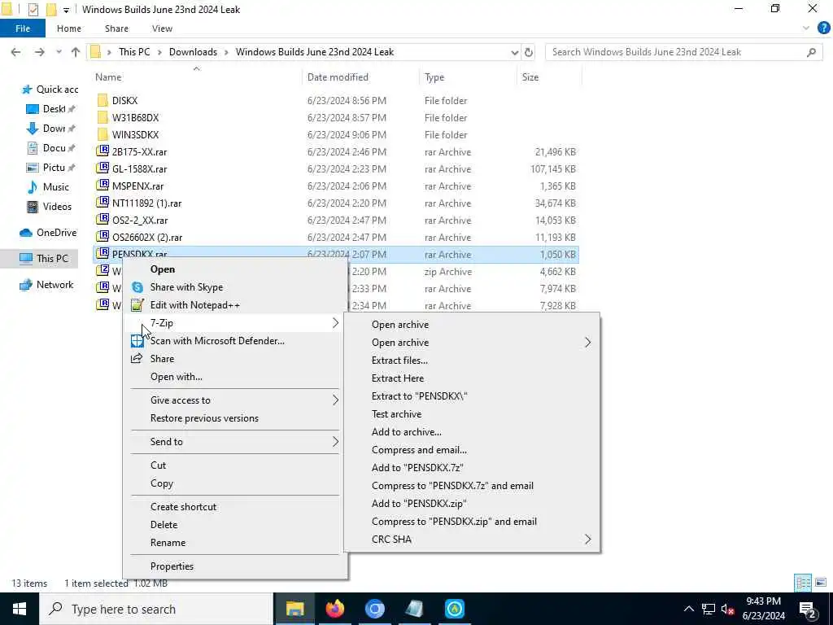
Task: Open OneDrive in navigation pane
Action: coord(56,233)
